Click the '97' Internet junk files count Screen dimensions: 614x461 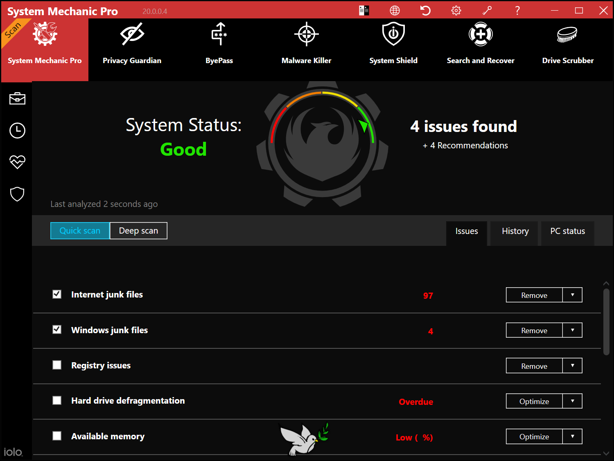pos(428,296)
